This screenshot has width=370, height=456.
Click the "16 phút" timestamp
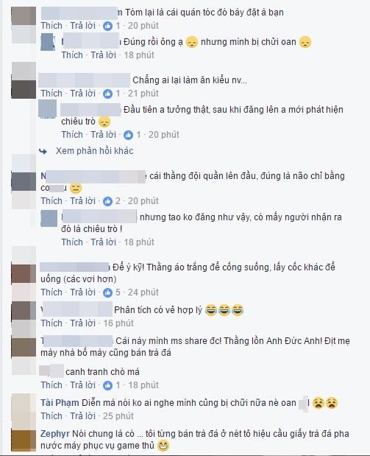(x=118, y=323)
